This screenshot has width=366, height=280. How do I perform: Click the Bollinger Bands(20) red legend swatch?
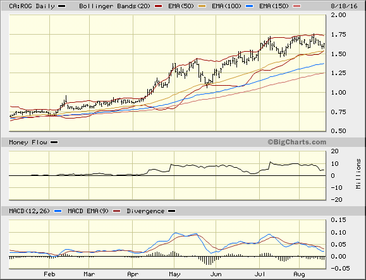(x=159, y=6)
